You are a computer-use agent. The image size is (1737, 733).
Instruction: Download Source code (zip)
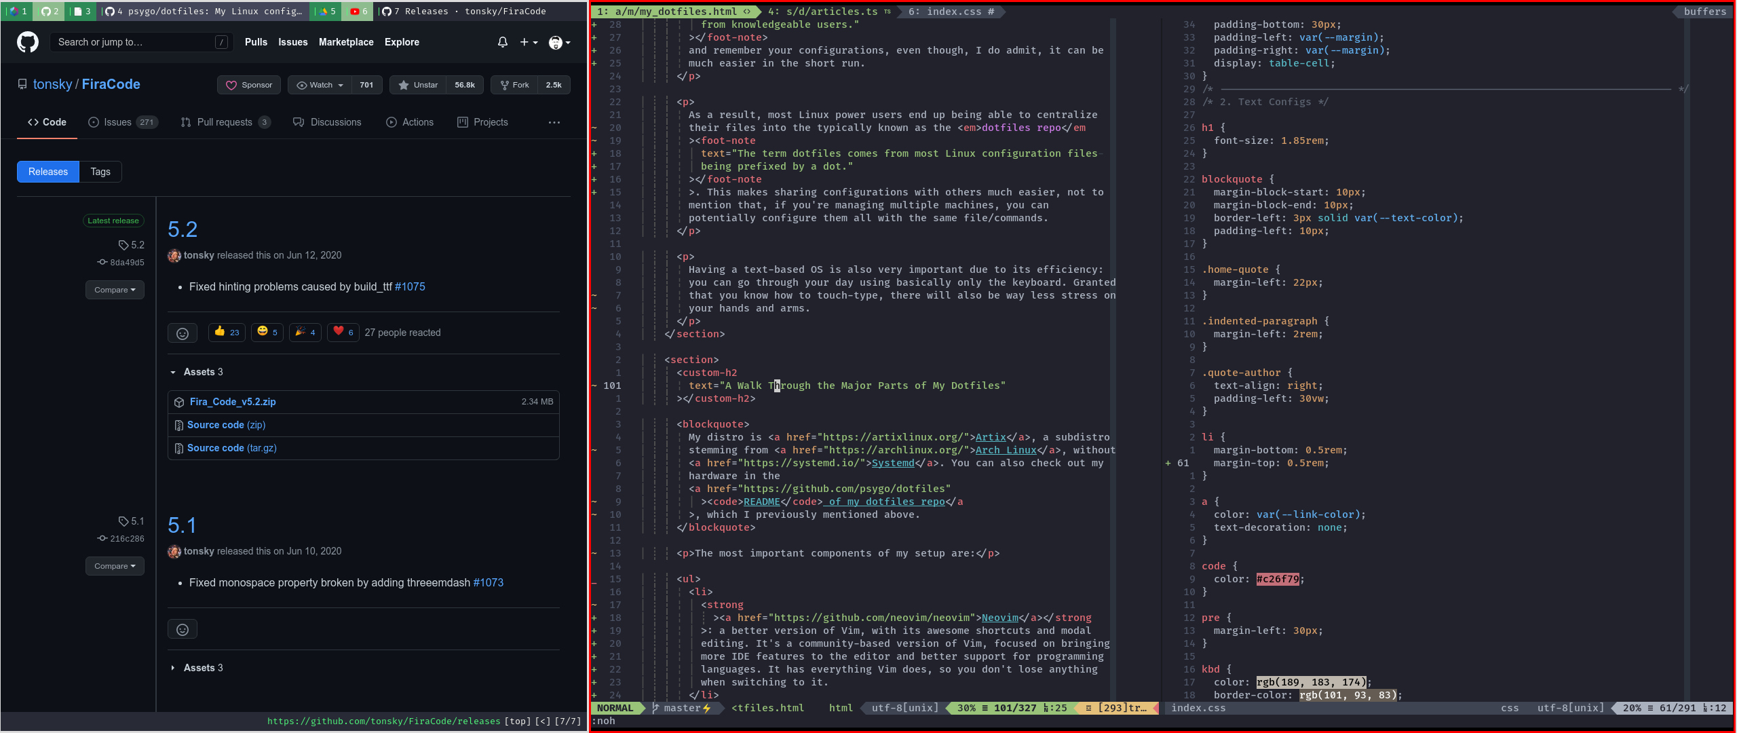[226, 425]
